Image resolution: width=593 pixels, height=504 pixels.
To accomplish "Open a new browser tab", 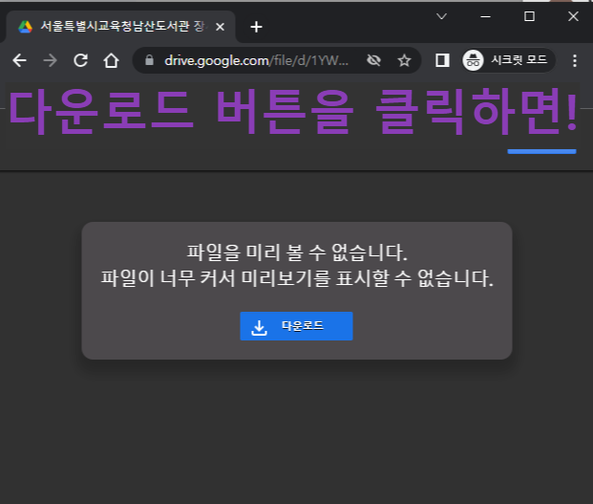I will tap(256, 27).
